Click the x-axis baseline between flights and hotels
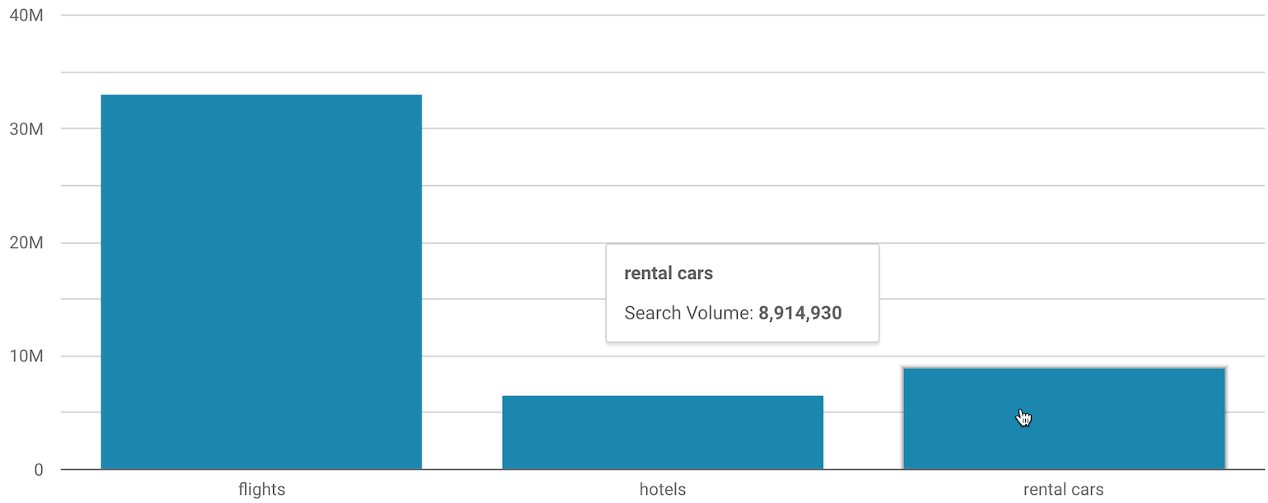Viewport: 1268px width, 503px height. click(462, 469)
